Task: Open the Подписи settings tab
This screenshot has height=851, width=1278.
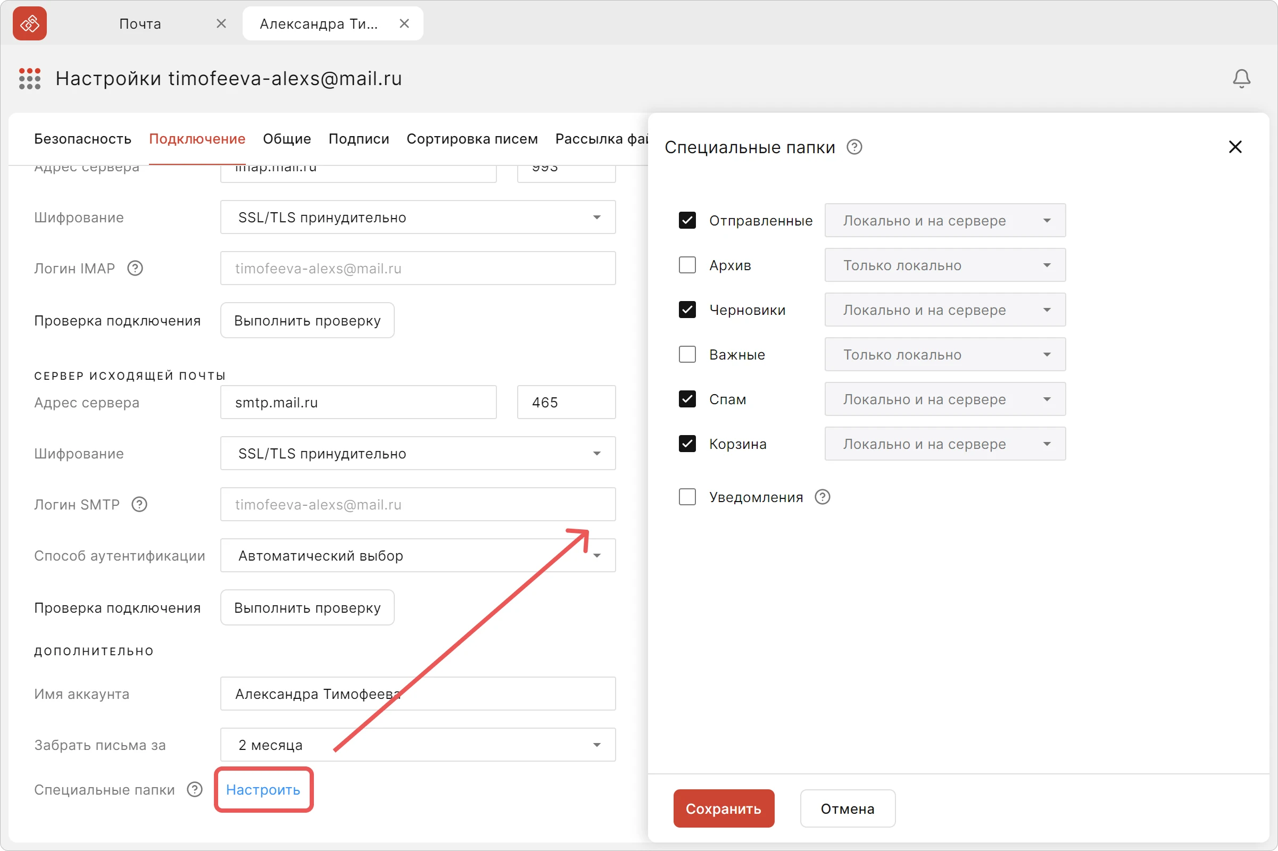Action: [358, 139]
